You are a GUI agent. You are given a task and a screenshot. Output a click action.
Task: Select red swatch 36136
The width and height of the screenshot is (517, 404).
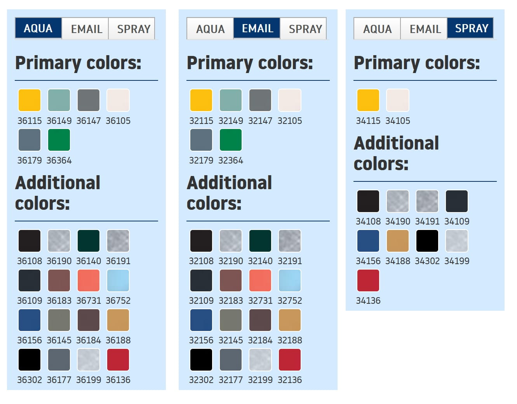pyautogui.click(x=118, y=360)
